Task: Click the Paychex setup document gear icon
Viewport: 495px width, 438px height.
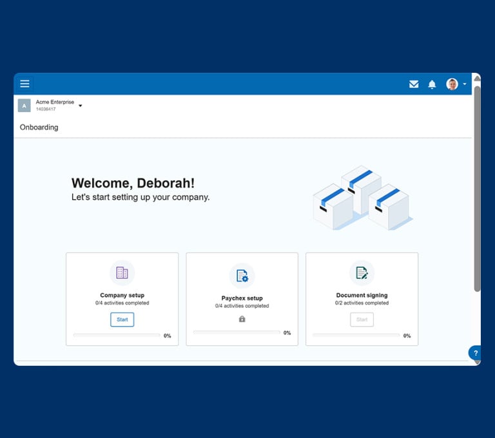Action: point(242,276)
